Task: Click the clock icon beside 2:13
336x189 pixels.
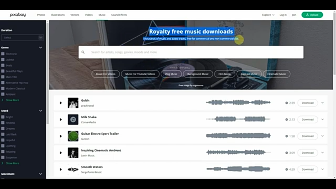Action: click(287, 119)
